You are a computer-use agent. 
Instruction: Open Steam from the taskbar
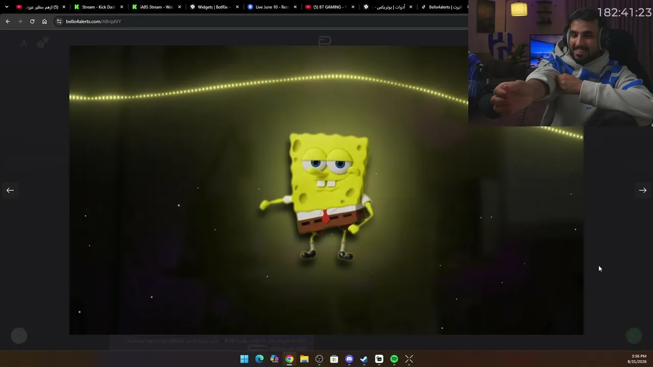pyautogui.click(x=364, y=359)
